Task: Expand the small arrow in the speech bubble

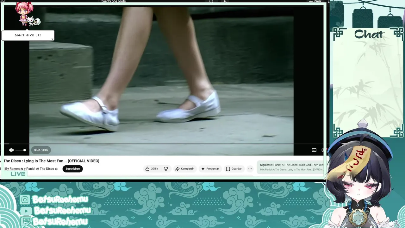Action: click(52, 39)
